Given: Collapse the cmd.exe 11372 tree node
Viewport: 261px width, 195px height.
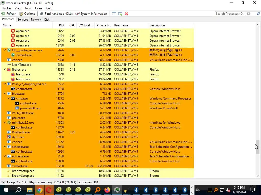Looking at the screenshot, I should click(9, 98).
